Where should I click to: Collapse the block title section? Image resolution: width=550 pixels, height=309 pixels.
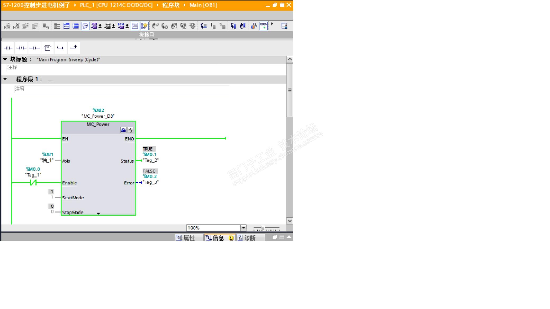pos(5,59)
